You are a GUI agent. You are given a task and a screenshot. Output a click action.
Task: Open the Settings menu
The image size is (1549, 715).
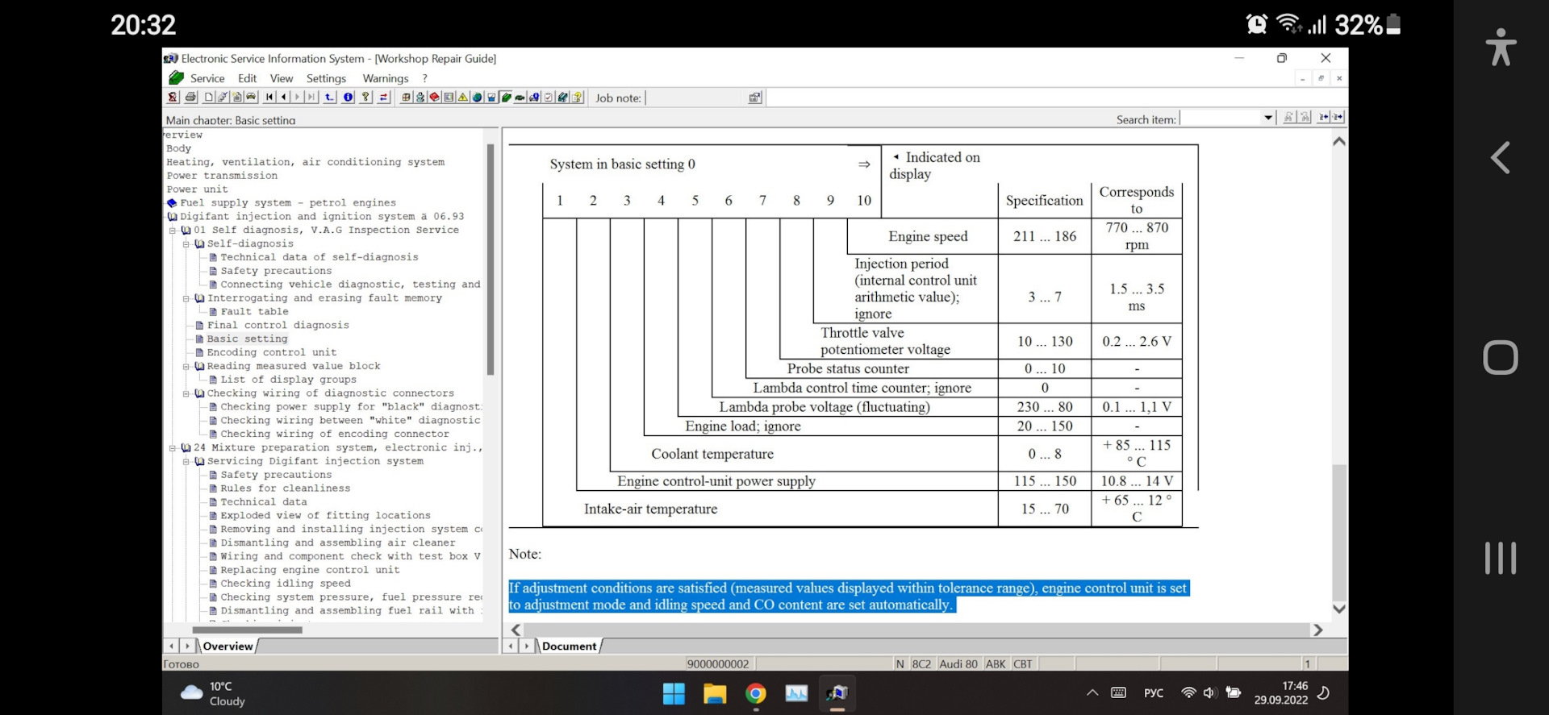[326, 78]
